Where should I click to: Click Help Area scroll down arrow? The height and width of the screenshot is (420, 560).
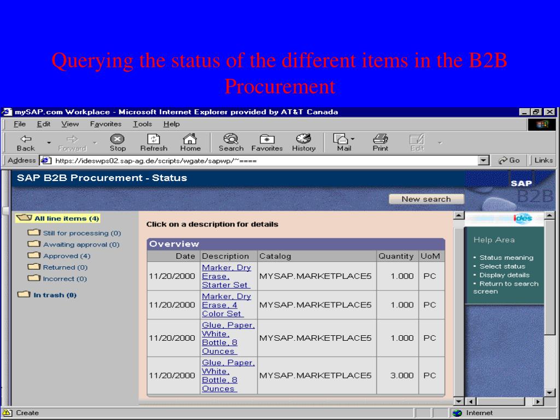pyautogui.click(x=550, y=392)
